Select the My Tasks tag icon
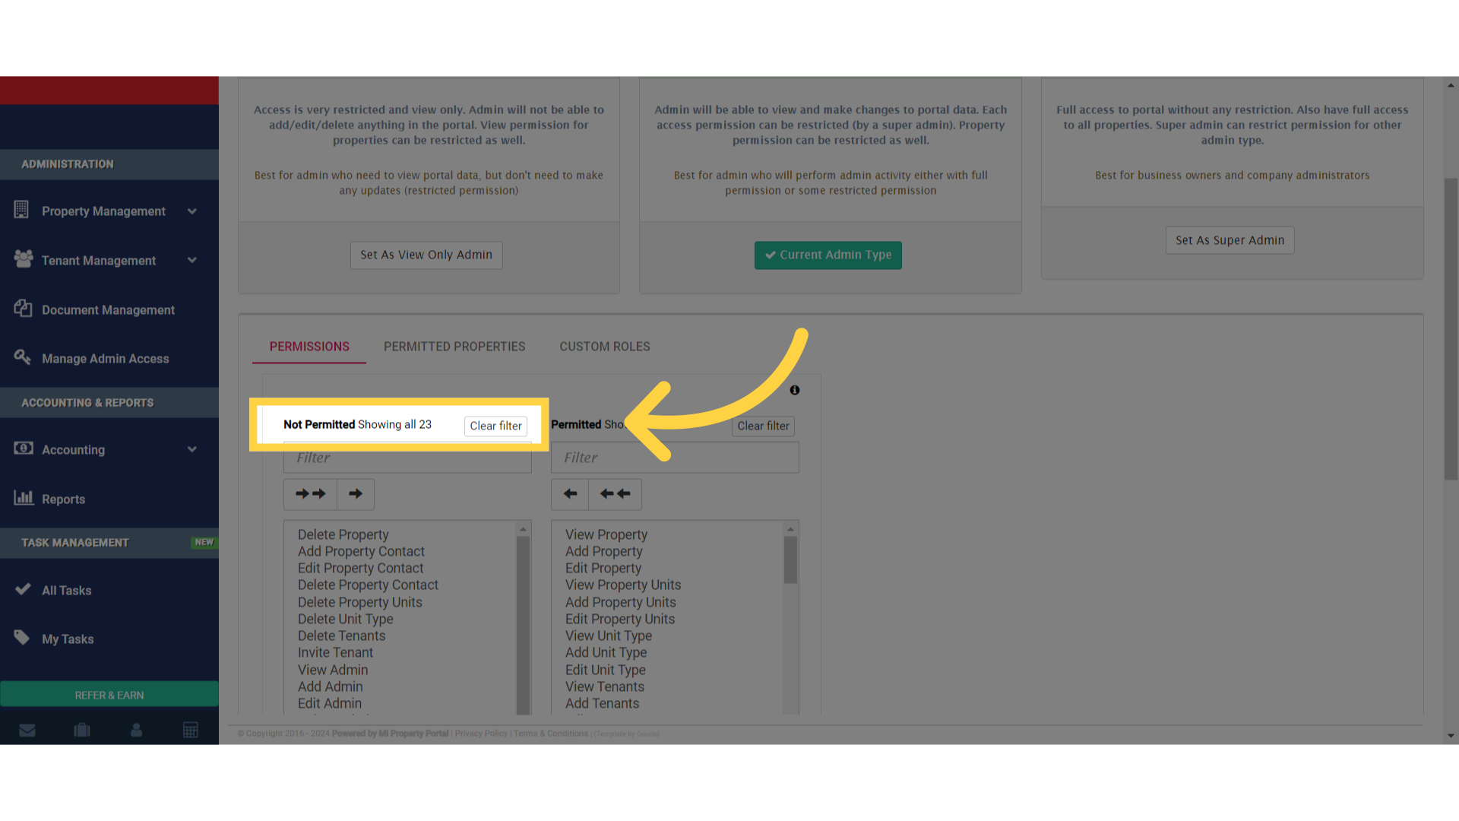Image resolution: width=1459 pixels, height=821 pixels. (24, 638)
